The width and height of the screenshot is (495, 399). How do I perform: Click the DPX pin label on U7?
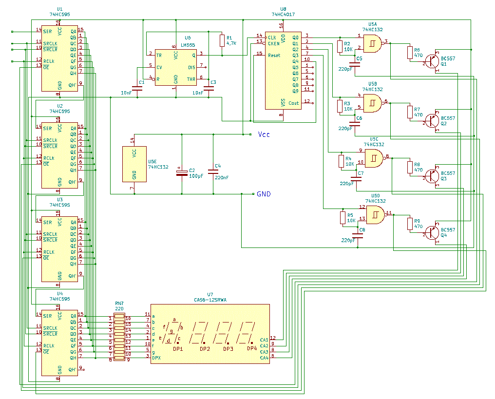tap(156, 358)
